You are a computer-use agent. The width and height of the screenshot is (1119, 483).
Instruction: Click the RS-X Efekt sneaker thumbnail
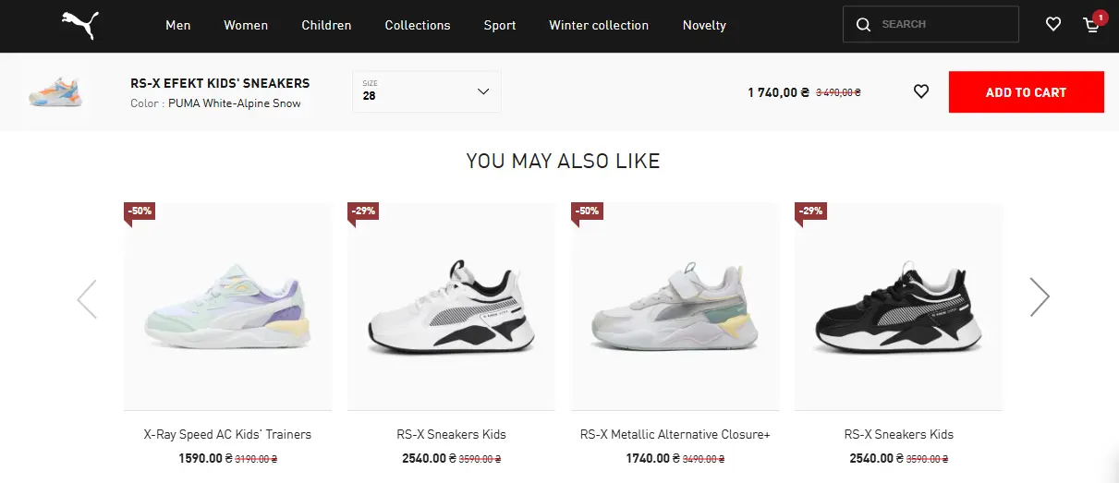coord(55,92)
